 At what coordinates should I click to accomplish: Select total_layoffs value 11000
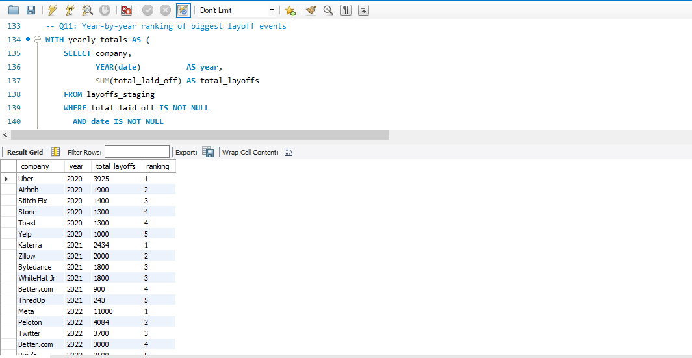point(116,311)
